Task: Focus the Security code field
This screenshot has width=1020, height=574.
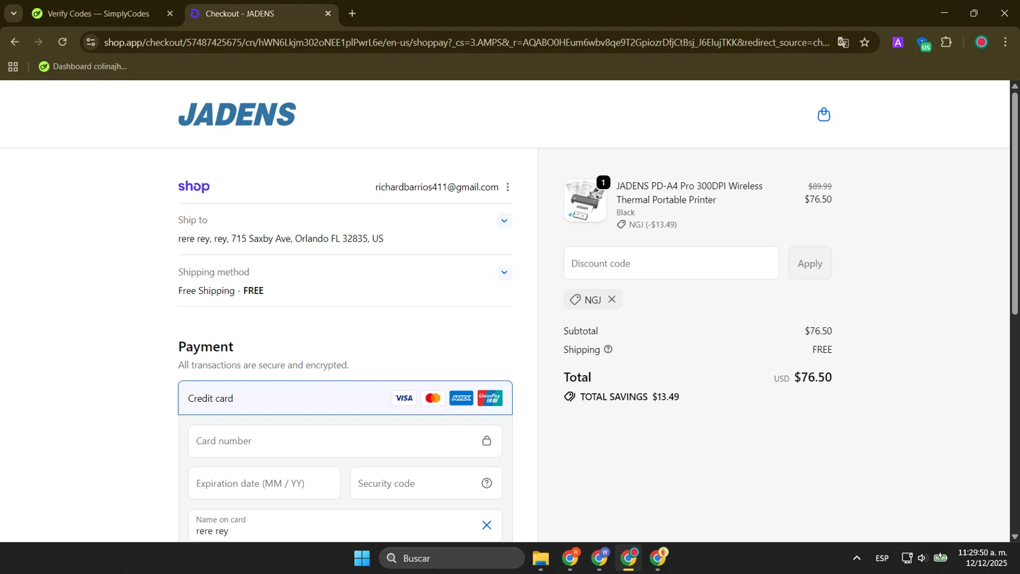Action: (x=426, y=483)
